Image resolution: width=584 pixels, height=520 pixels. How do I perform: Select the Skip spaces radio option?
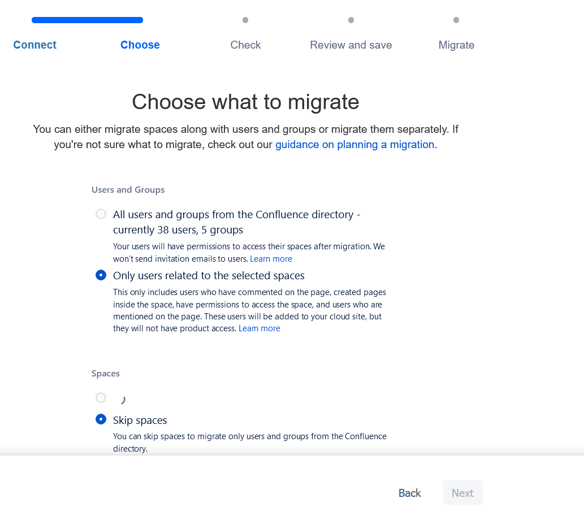(x=101, y=419)
